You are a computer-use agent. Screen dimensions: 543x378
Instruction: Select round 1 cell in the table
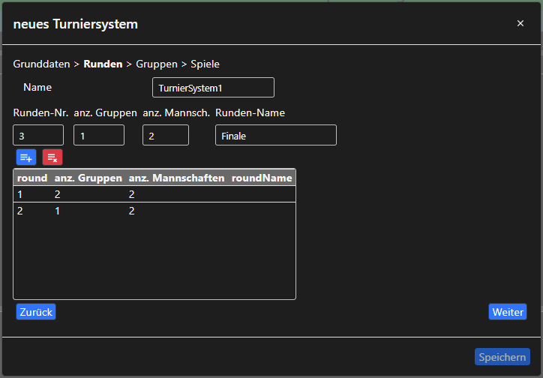pyautogui.click(x=20, y=194)
